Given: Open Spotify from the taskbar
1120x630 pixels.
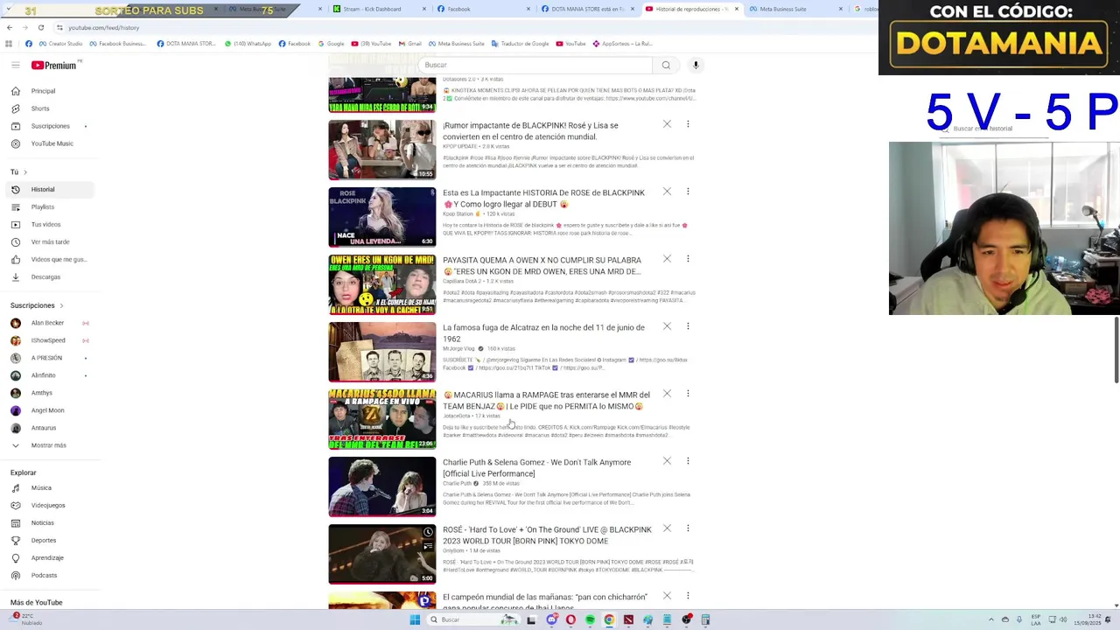Looking at the screenshot, I should (x=590, y=619).
